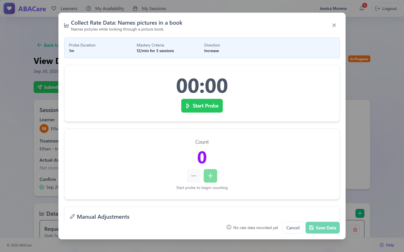Screen dimensions: 404x252
Task: Click the Mastery Criteria value 12/min for 3 sessions
Action: [x=155, y=51]
